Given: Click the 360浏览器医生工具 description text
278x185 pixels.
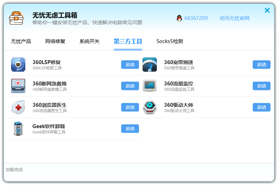Looking at the screenshot, I should 50,111.
